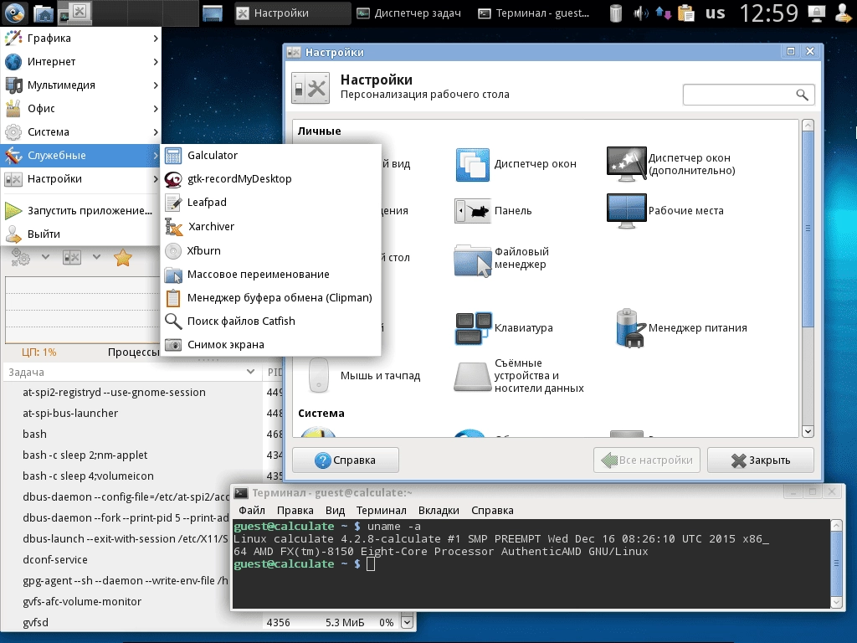
Task: Click the Settings search field
Action: pyautogui.click(x=749, y=95)
